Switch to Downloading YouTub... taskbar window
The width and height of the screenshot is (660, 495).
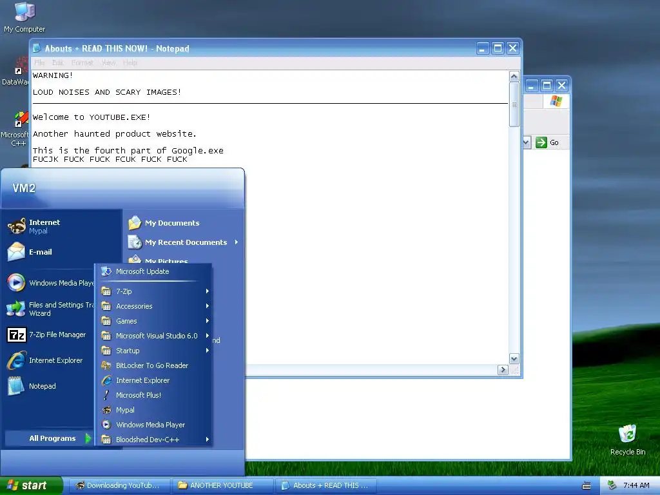tap(119, 485)
